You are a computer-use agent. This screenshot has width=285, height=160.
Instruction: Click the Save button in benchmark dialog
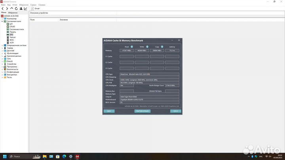tap(109, 111)
